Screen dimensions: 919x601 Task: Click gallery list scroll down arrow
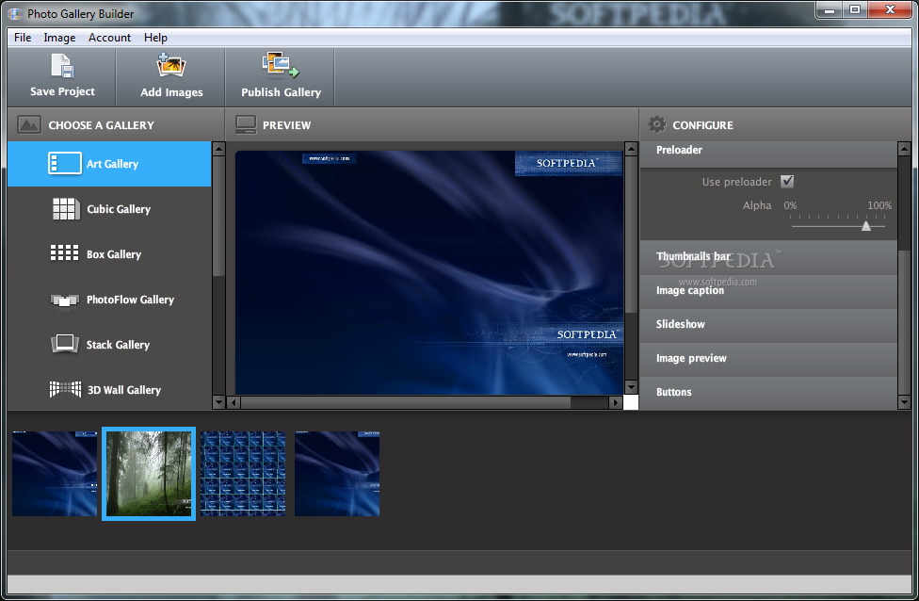tap(218, 402)
